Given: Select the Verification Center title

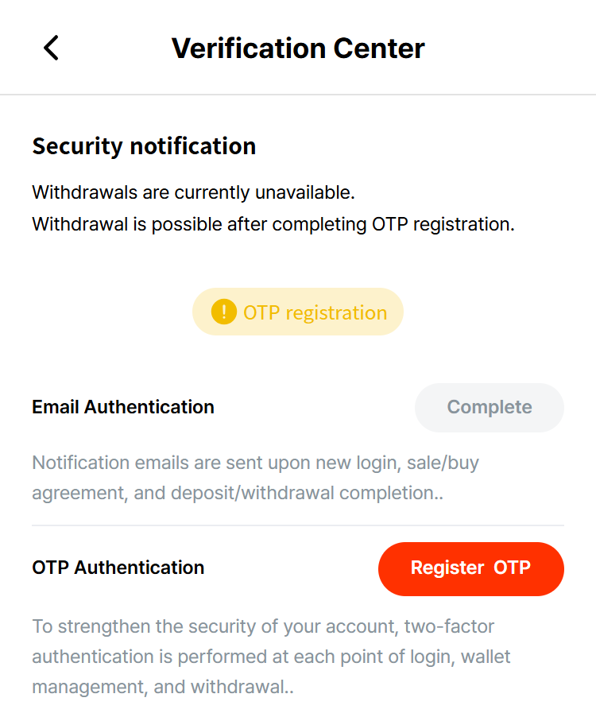Looking at the screenshot, I should pyautogui.click(x=298, y=48).
